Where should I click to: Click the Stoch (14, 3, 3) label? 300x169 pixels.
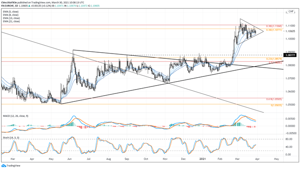(x=11, y=137)
